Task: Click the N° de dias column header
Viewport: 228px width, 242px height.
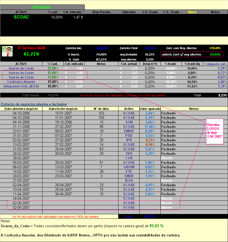Action: 101,109
